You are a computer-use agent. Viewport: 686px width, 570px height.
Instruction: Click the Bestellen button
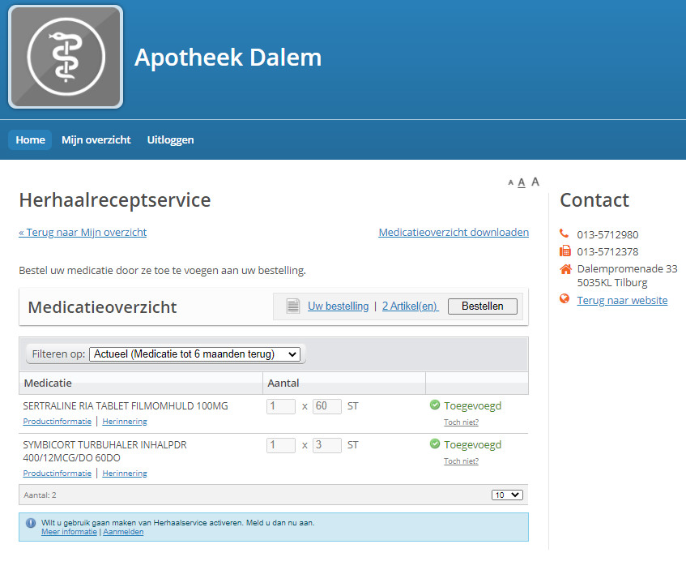point(483,306)
